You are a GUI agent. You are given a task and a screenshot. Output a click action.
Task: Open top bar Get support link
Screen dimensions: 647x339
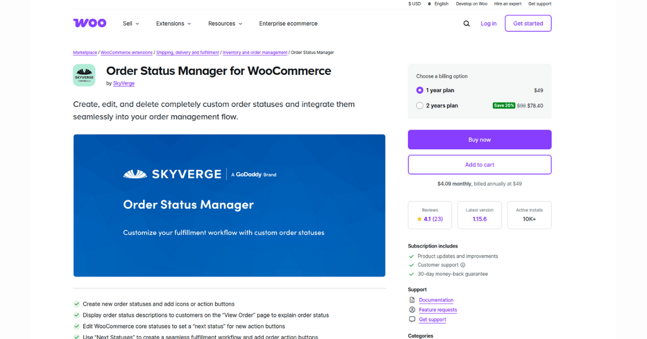point(540,4)
